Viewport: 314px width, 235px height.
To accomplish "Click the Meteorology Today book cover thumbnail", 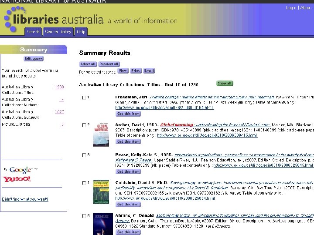I will pos(103,224).
